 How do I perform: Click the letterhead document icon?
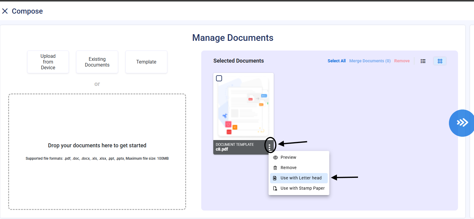275,178
